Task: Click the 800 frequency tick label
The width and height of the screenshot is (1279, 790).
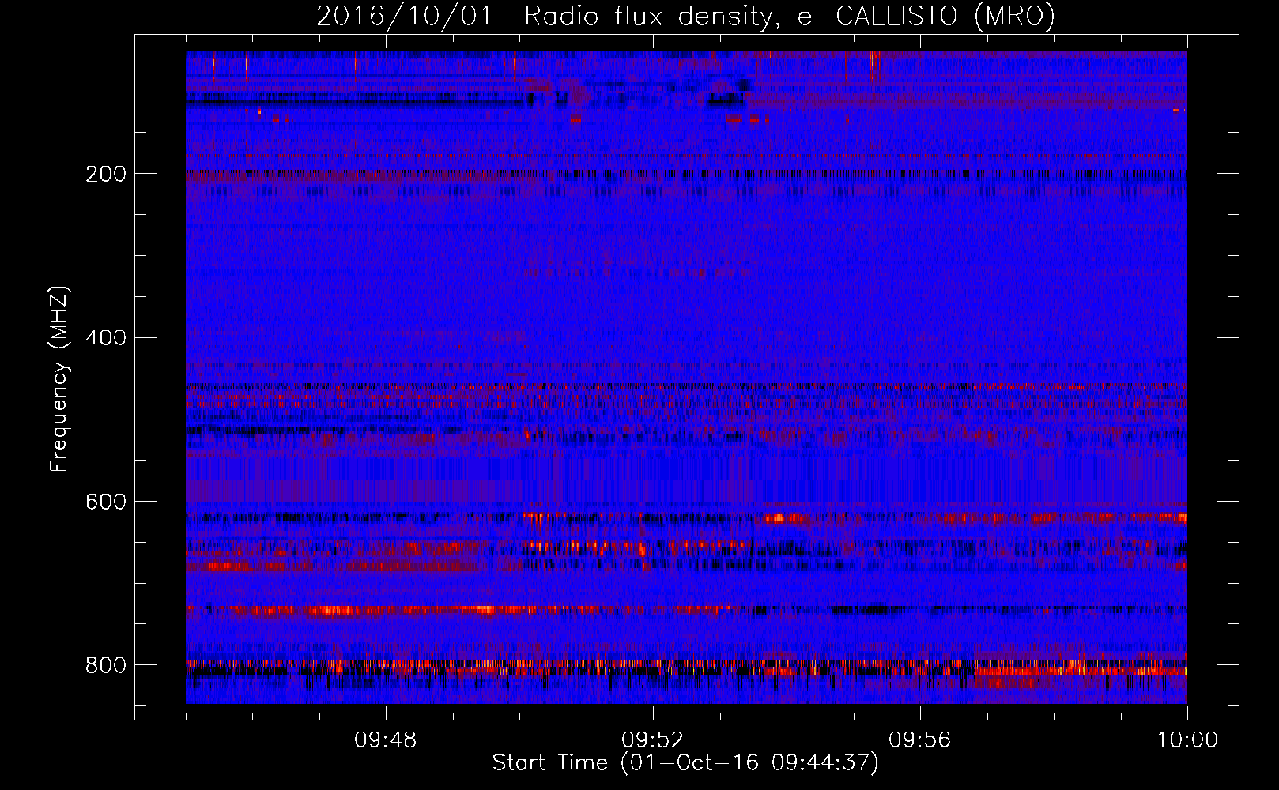Action: 106,665
